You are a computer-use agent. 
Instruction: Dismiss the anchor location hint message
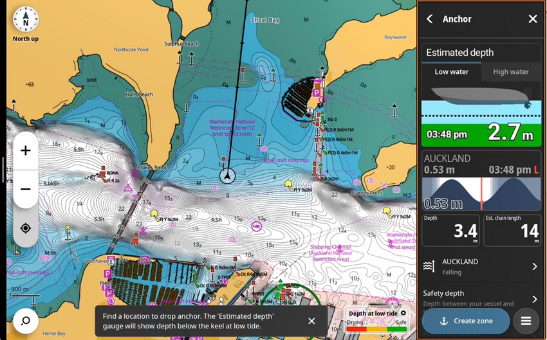pos(311,321)
